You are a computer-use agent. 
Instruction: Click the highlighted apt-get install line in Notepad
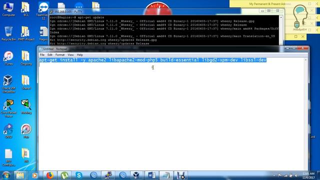(152, 60)
